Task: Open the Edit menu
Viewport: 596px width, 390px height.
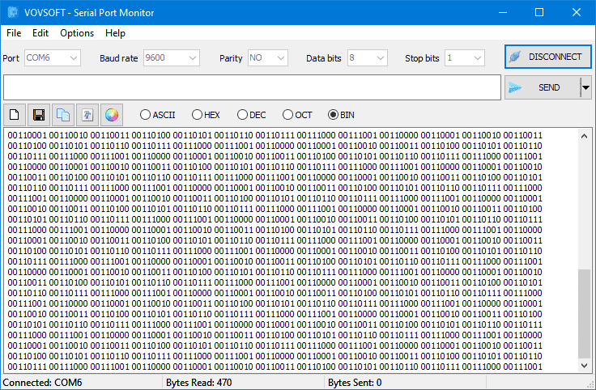Action: [40, 33]
